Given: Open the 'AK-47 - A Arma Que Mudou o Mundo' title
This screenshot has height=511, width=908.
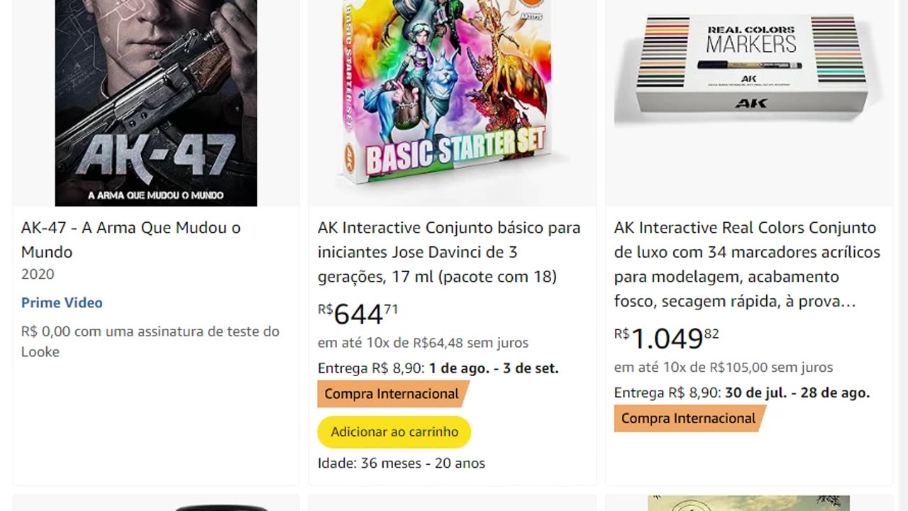Looking at the screenshot, I should pos(131,240).
